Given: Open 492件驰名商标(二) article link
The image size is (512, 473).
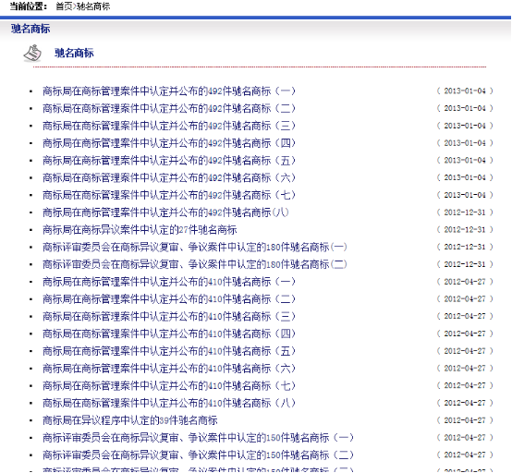Looking at the screenshot, I should 169,108.
